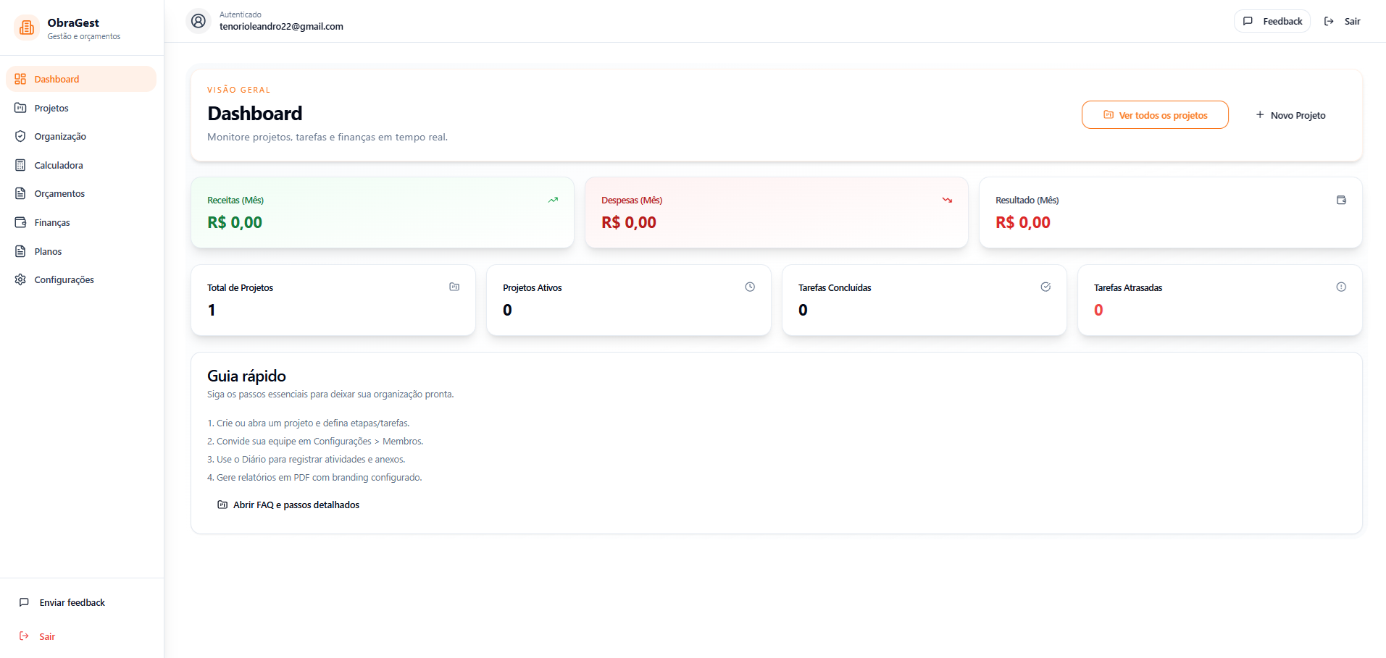Click the Resultado (Mês) card label

pyautogui.click(x=1027, y=200)
